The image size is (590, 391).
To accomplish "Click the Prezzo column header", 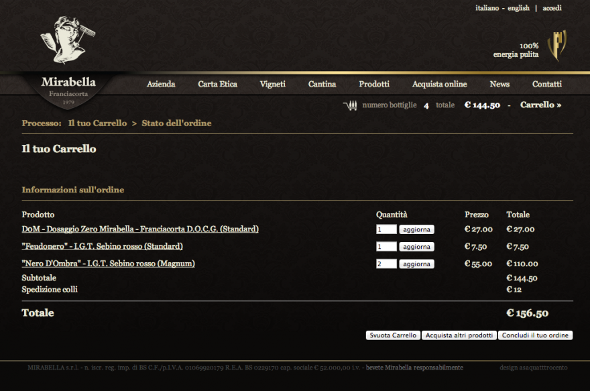I will (x=477, y=215).
